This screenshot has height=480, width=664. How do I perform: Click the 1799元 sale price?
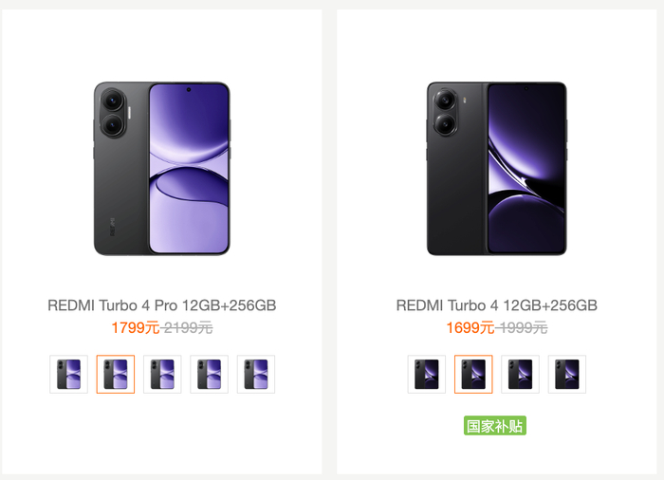pyautogui.click(x=135, y=328)
